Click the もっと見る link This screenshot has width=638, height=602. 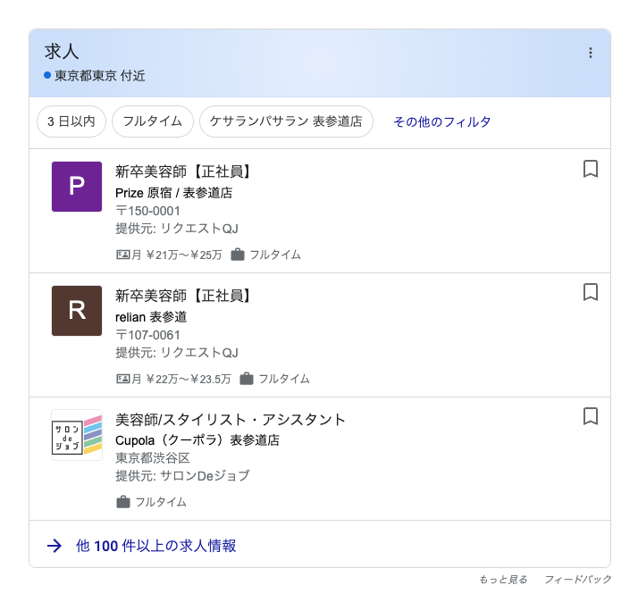503,580
